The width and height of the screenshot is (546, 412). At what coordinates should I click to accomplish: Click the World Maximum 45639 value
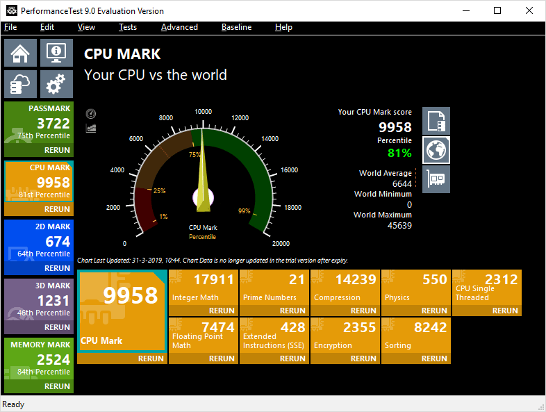399,226
